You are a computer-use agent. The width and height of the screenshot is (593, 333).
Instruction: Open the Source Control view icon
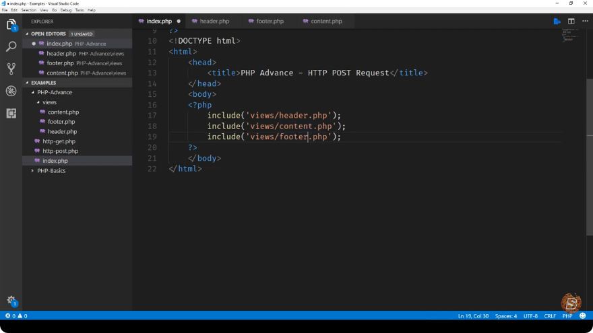point(11,69)
